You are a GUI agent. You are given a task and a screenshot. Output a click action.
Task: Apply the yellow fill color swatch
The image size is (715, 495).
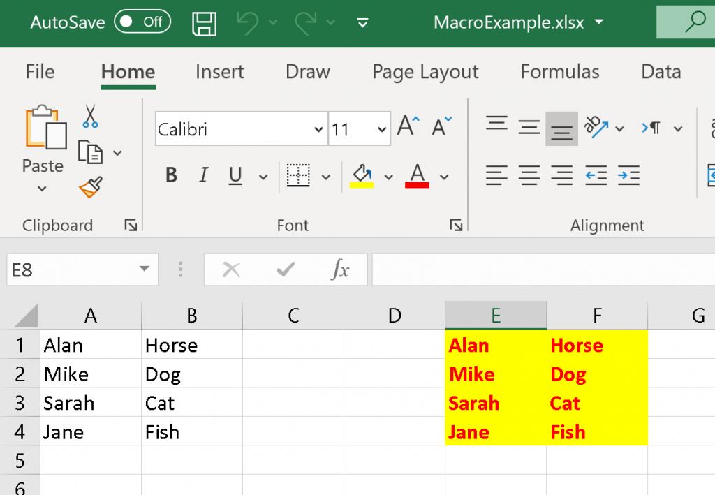[x=362, y=176]
